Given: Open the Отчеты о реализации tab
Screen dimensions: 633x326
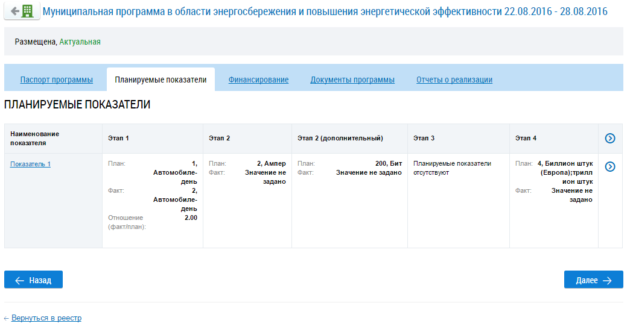Looking at the screenshot, I should coord(454,80).
